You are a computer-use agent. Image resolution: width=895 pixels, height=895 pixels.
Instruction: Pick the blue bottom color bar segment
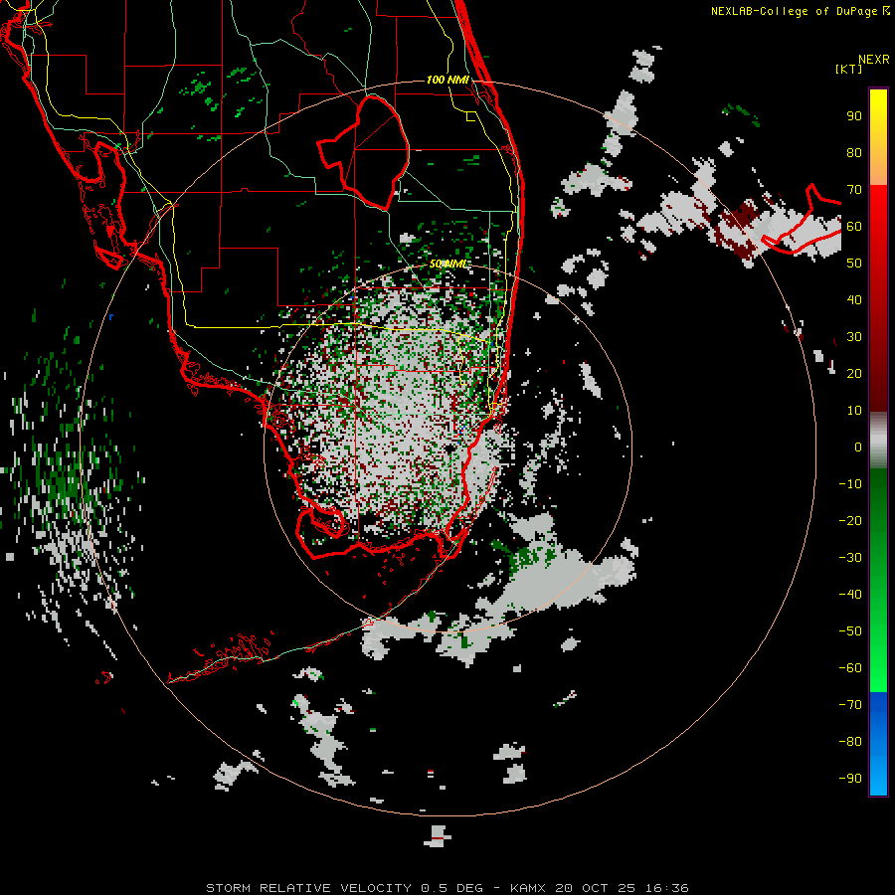878,744
